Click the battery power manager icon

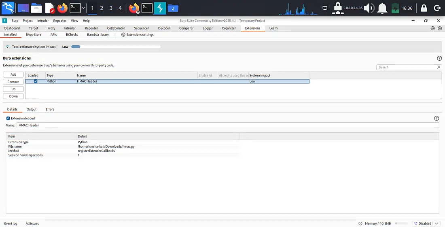(395, 8)
